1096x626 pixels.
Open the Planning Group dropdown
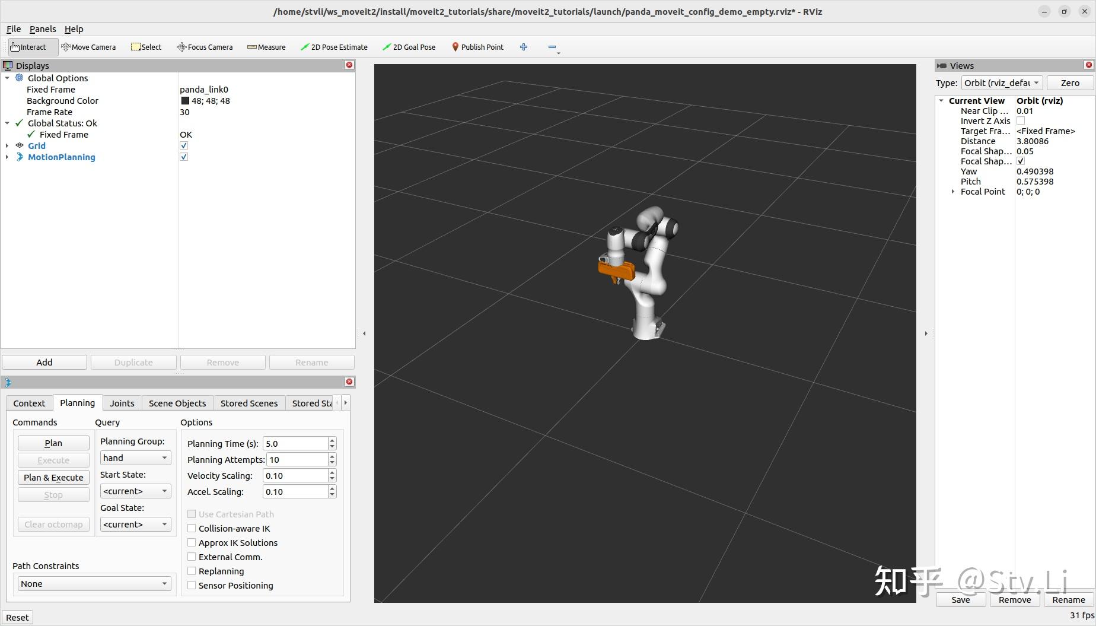pyautogui.click(x=135, y=457)
